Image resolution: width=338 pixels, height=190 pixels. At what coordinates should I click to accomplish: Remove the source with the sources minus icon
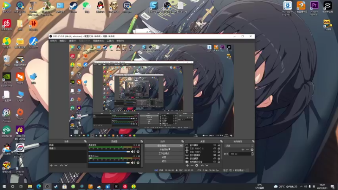tap(192, 166)
